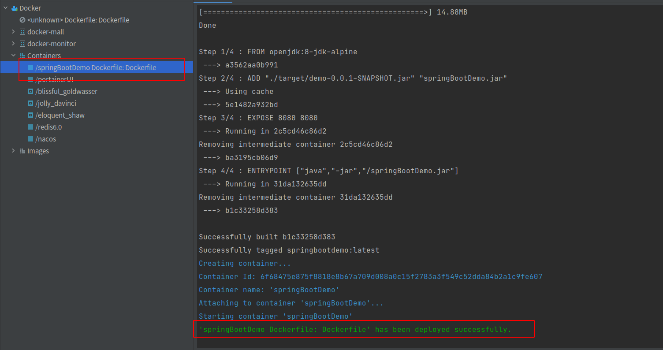Click the 'a3562aa0b991' log line

tap(240, 65)
